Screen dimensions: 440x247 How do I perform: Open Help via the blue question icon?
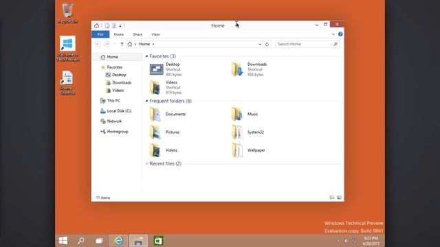click(340, 34)
